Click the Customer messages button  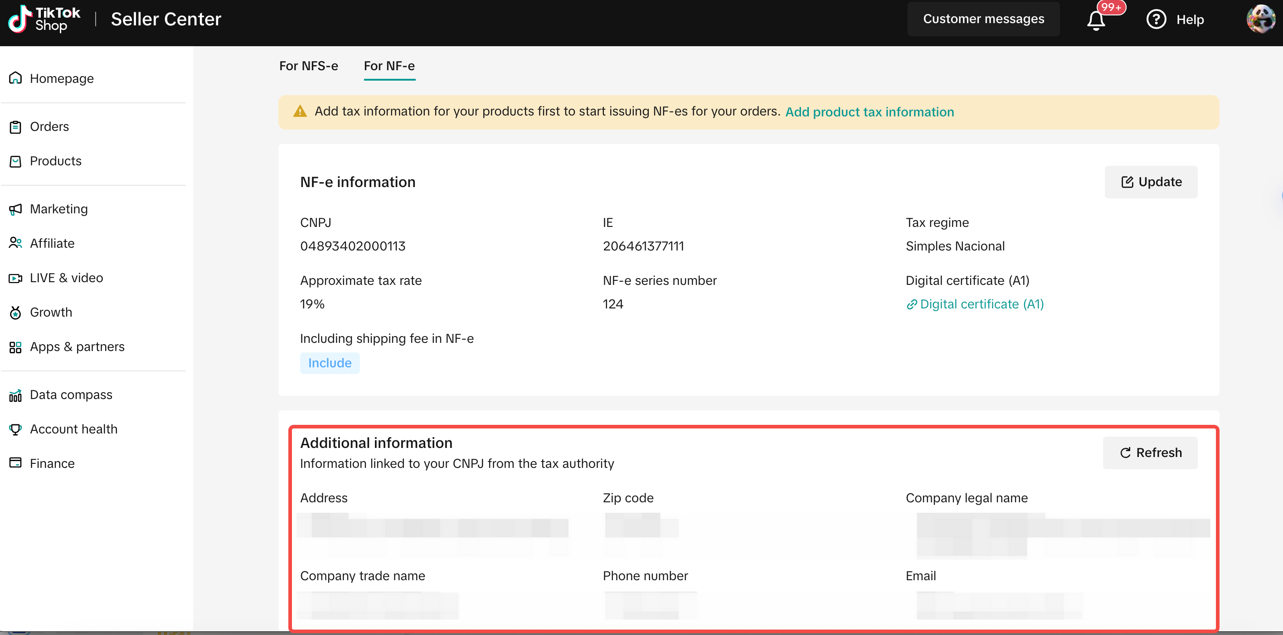coord(983,19)
